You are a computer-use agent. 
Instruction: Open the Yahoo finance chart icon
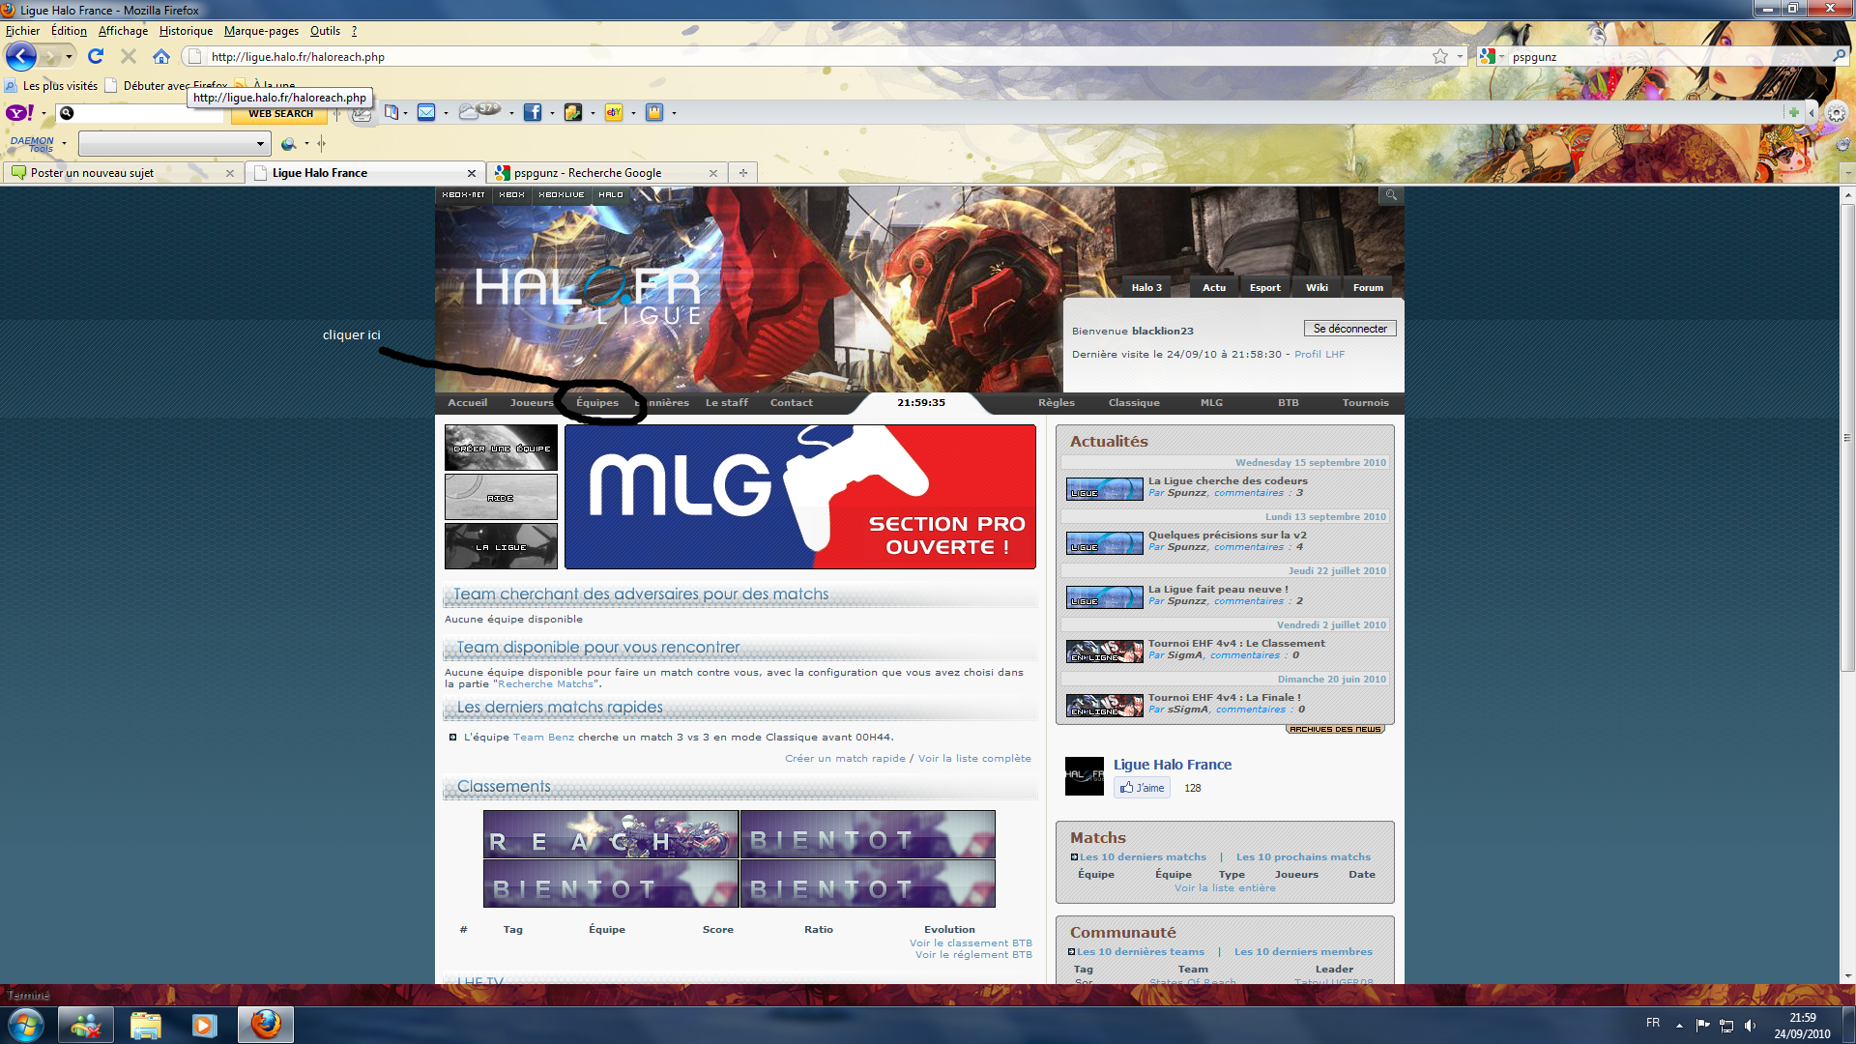click(573, 113)
